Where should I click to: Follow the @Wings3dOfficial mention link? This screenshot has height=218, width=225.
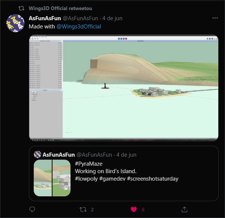coord(79,27)
